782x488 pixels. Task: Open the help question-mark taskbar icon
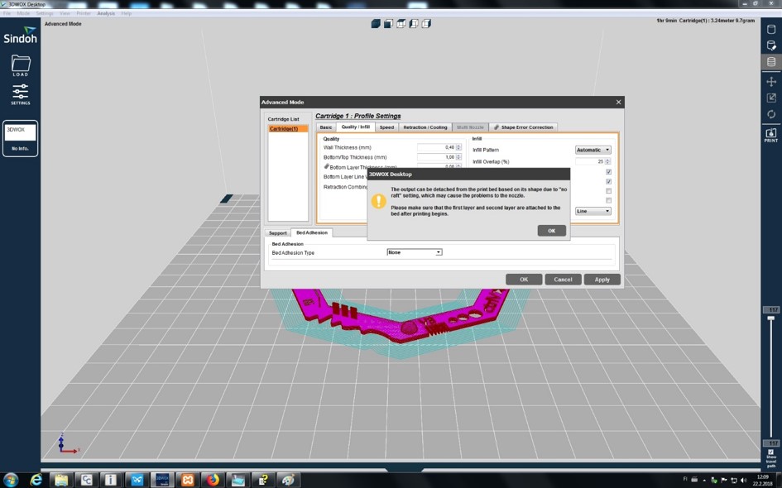click(263, 480)
